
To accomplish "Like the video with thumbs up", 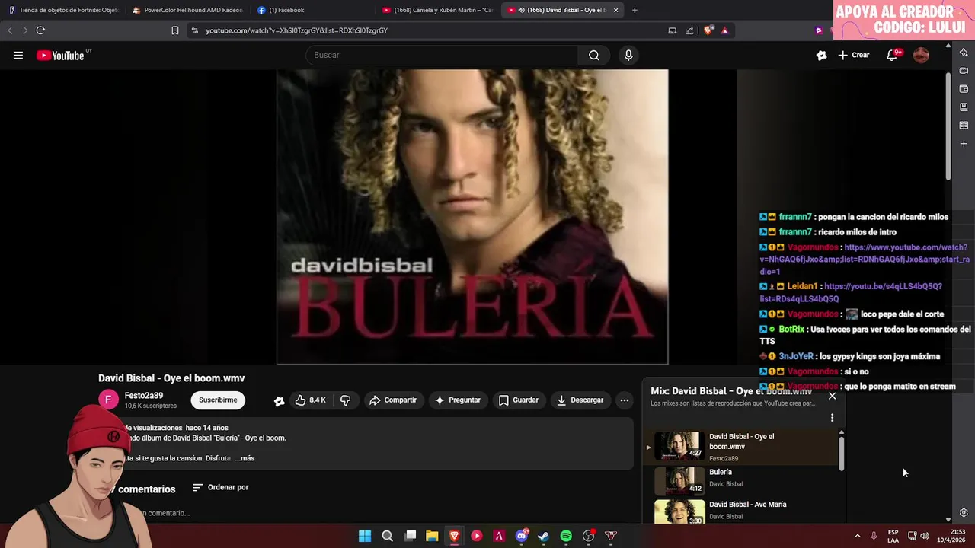I will [x=310, y=400].
